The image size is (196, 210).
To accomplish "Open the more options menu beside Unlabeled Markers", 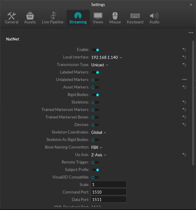I will tap(184, 80).
